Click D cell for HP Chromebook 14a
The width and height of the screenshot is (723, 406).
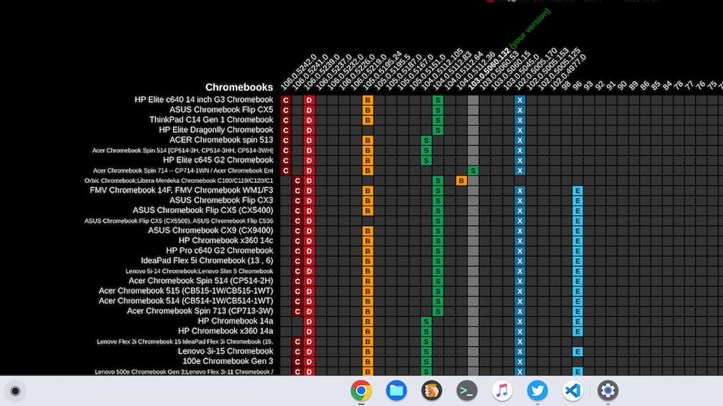[309, 321]
